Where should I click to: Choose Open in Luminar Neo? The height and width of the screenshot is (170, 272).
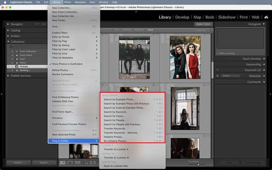[132, 166]
